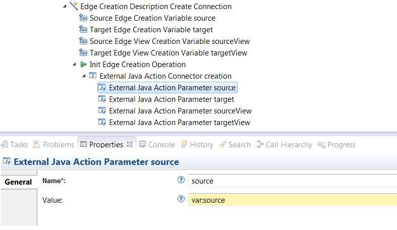The width and height of the screenshot is (397, 230).
Task: Select External Java Action Parameter target item
Action: (172, 99)
